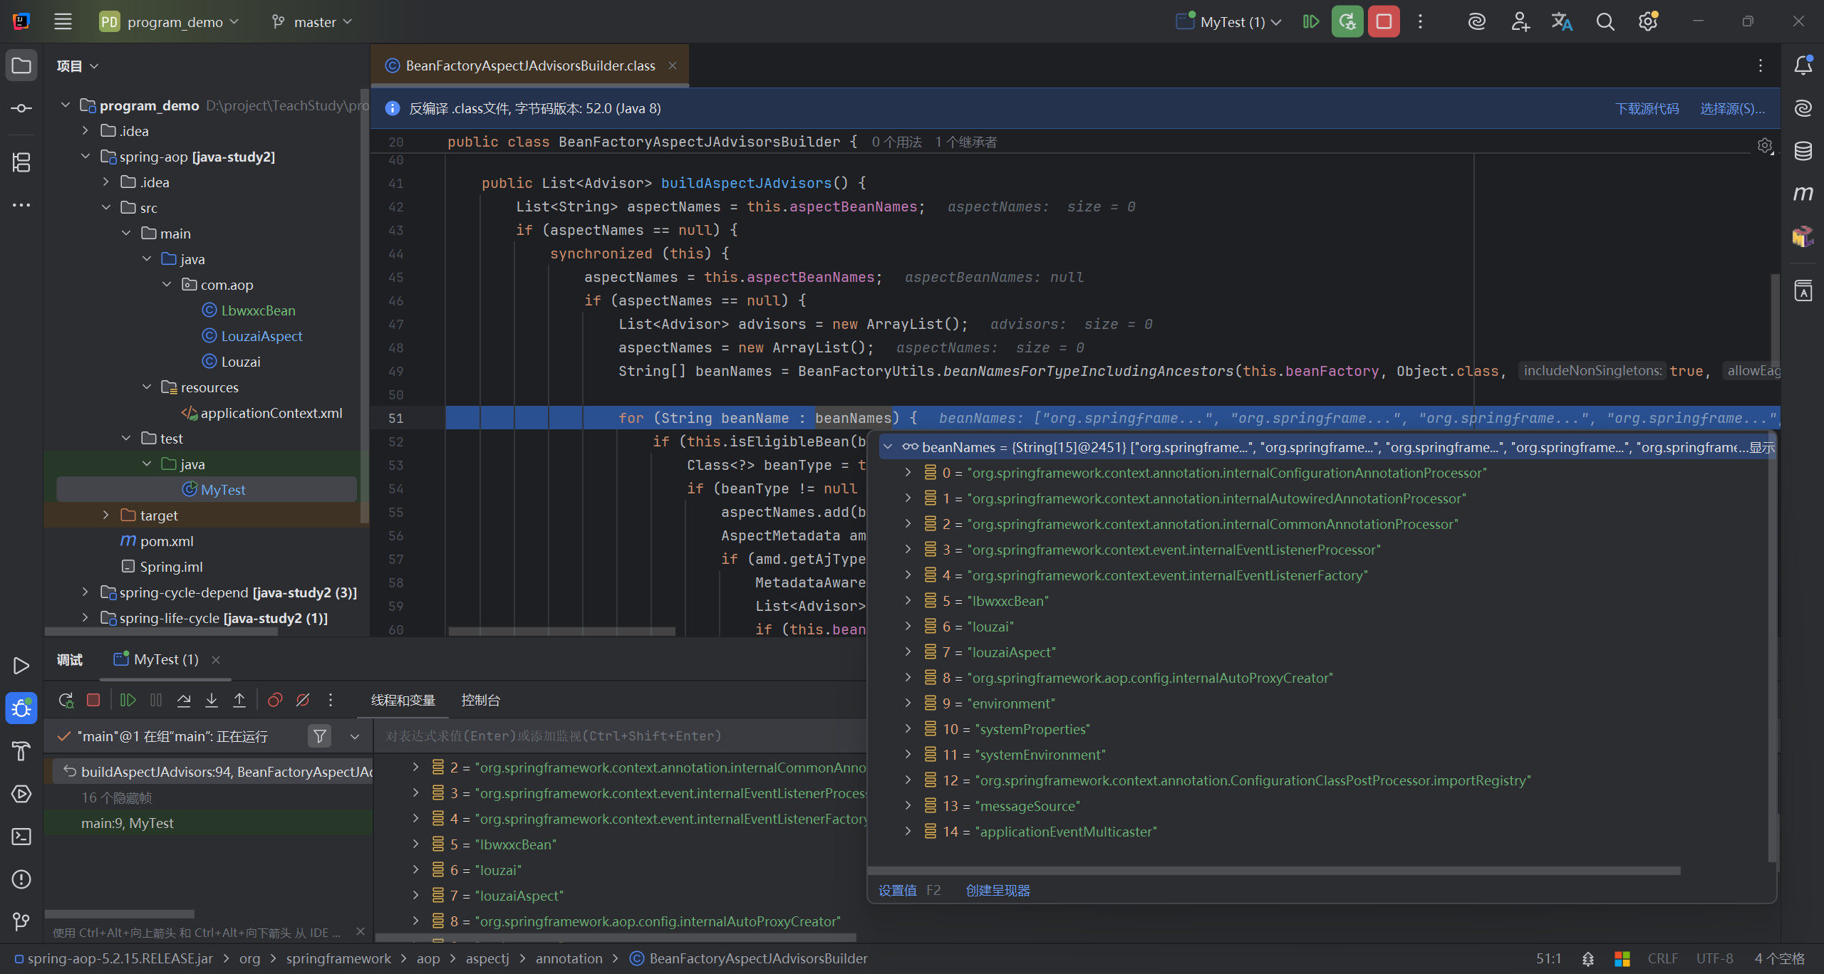Click the Step Into debug icon

pyautogui.click(x=212, y=700)
